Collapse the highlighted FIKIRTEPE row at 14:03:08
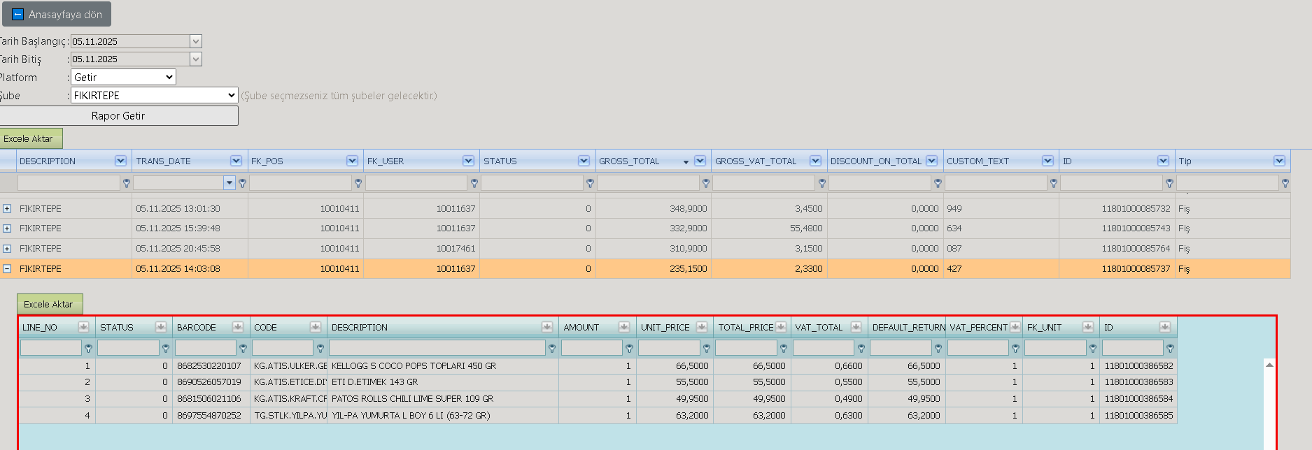 point(7,268)
